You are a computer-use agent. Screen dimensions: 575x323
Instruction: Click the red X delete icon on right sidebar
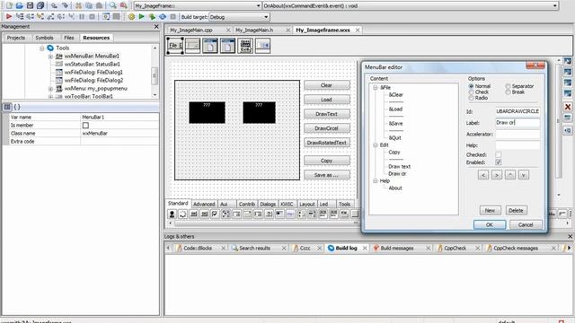point(568,107)
